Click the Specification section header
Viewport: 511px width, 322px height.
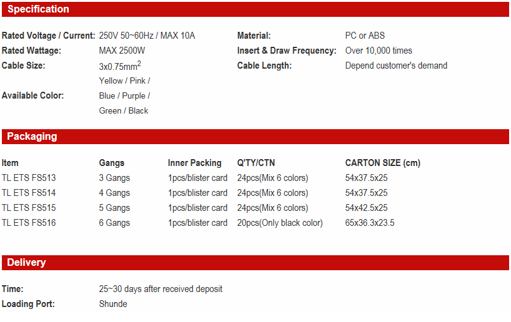(38, 9)
